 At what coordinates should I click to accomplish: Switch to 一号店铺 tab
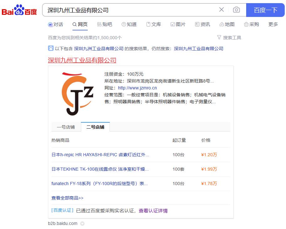(x=66, y=127)
